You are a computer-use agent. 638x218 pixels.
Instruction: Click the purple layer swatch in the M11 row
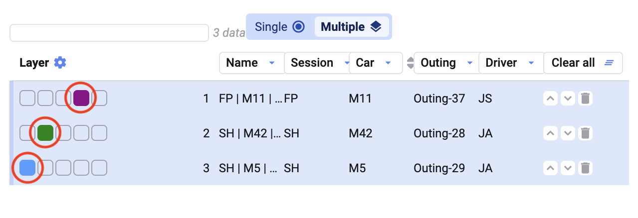[x=81, y=99]
